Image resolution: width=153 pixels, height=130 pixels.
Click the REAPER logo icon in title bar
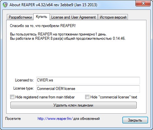coord(5,5)
